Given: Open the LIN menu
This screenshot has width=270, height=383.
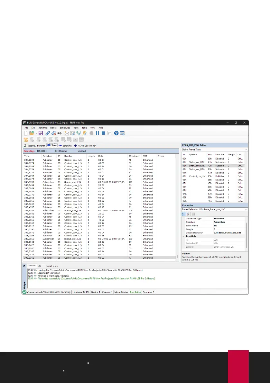Looking at the screenshot, I should pyautogui.click(x=33, y=128).
